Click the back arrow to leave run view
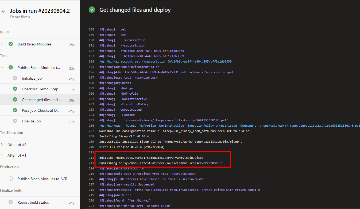Image resolution: width=360 pixels, height=209 pixels. (x=3, y=11)
